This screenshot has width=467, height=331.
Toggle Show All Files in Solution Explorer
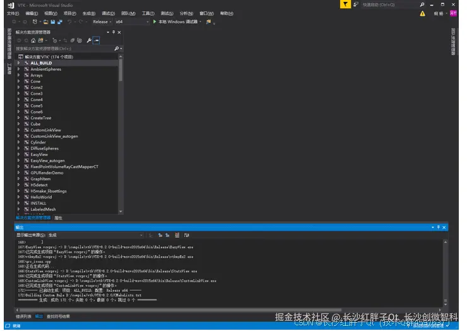pyautogui.click(x=80, y=40)
